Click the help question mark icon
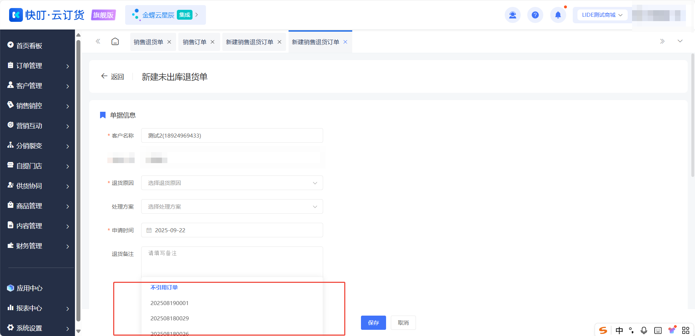Screen dimensions: 695x336 (535, 15)
